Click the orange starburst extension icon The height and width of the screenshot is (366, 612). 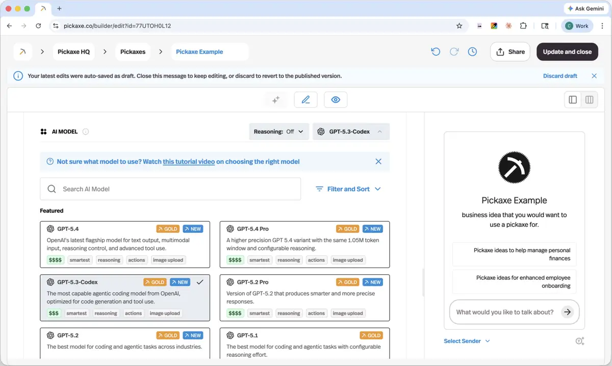point(508,26)
